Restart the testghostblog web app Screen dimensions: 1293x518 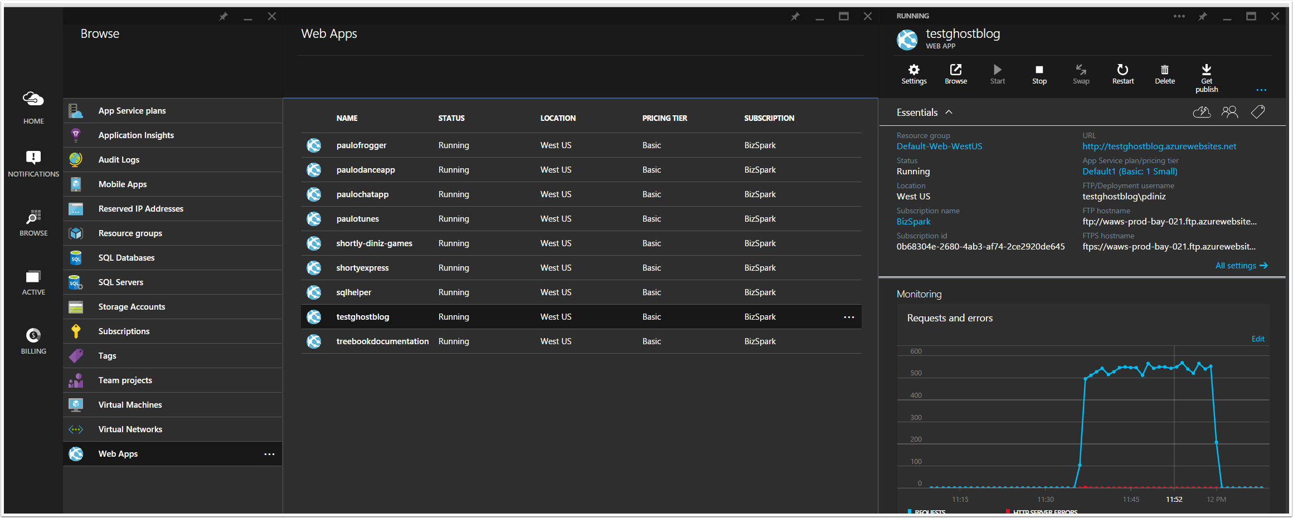pyautogui.click(x=1123, y=74)
